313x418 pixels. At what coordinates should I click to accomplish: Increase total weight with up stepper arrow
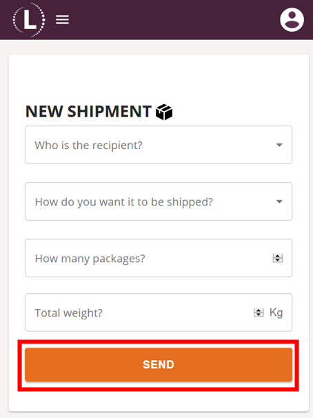click(259, 310)
